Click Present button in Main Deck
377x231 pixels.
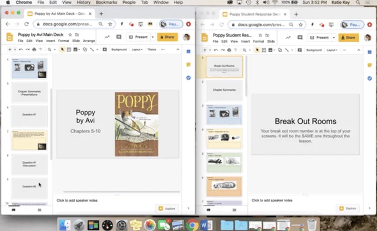coord(139,37)
